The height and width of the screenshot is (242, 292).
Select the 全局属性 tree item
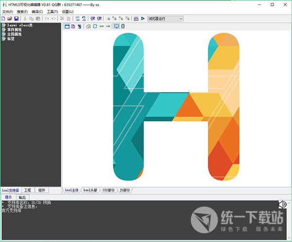(14, 35)
